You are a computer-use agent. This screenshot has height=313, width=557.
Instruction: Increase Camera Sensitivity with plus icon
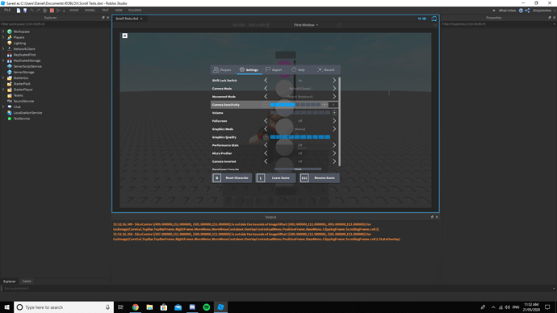pos(325,105)
